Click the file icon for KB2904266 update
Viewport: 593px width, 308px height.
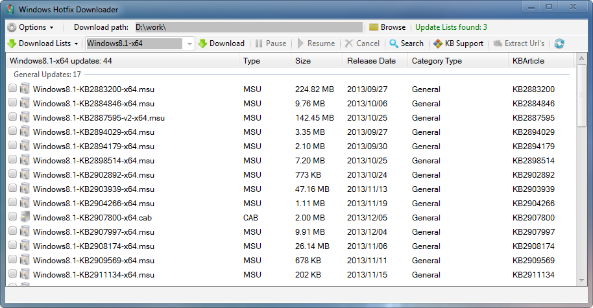point(25,202)
